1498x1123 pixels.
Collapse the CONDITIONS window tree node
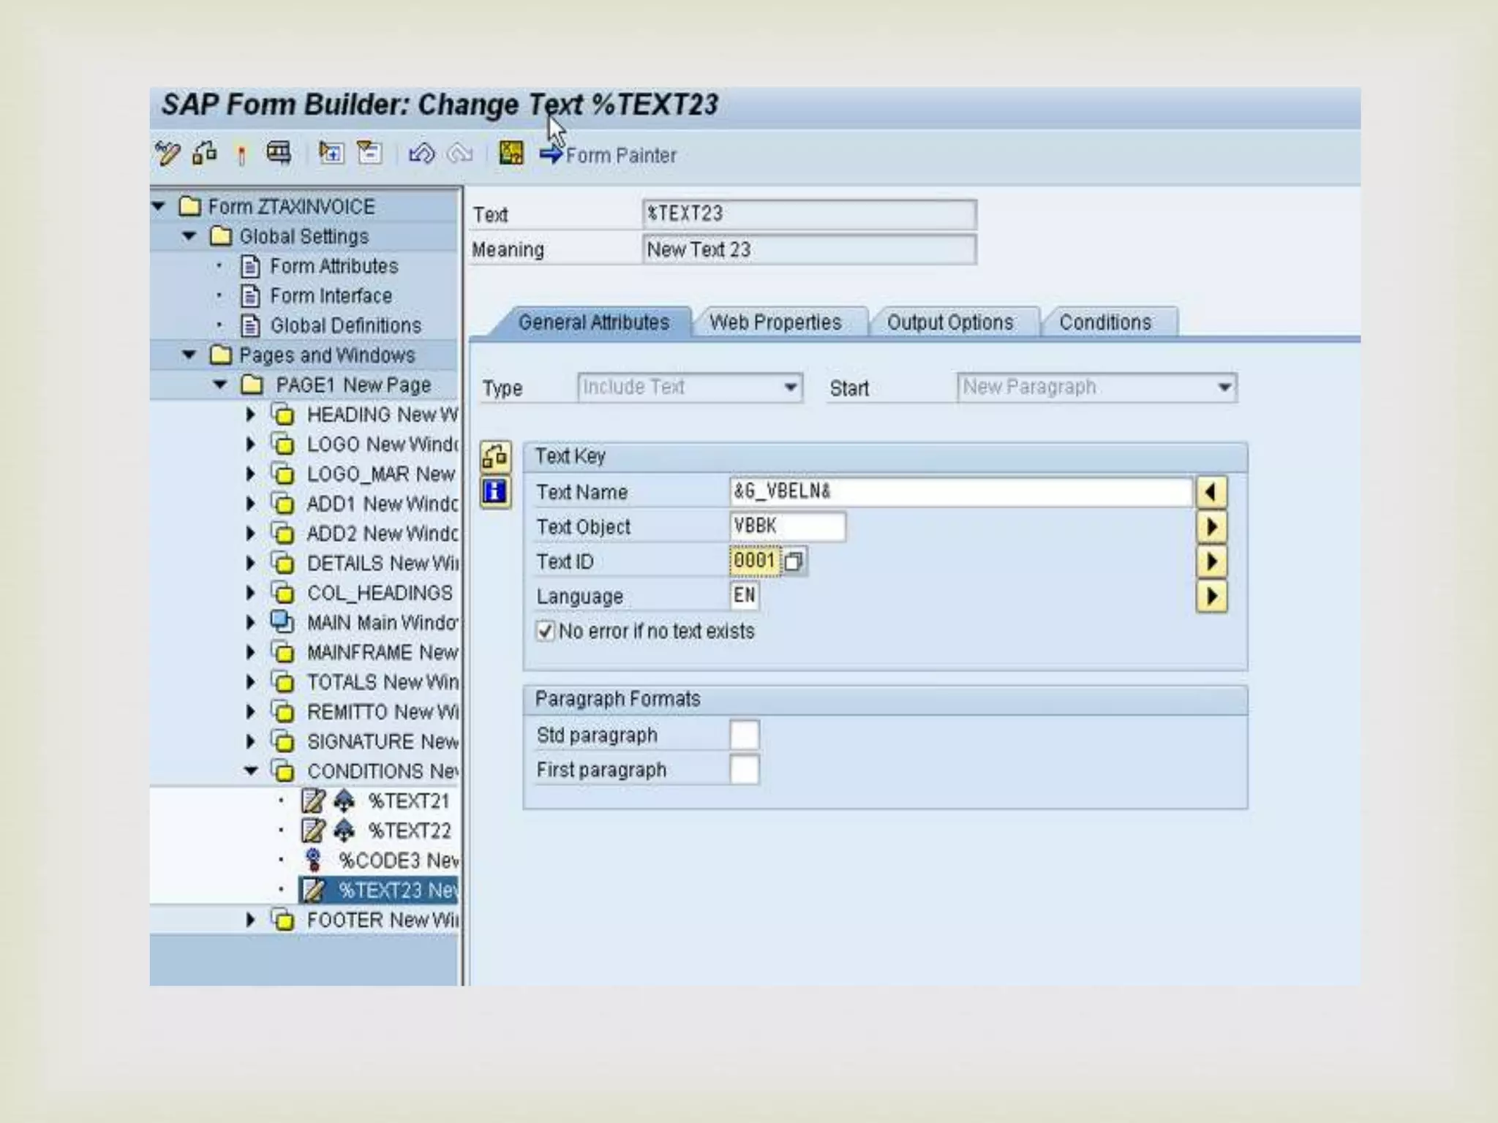tap(251, 771)
